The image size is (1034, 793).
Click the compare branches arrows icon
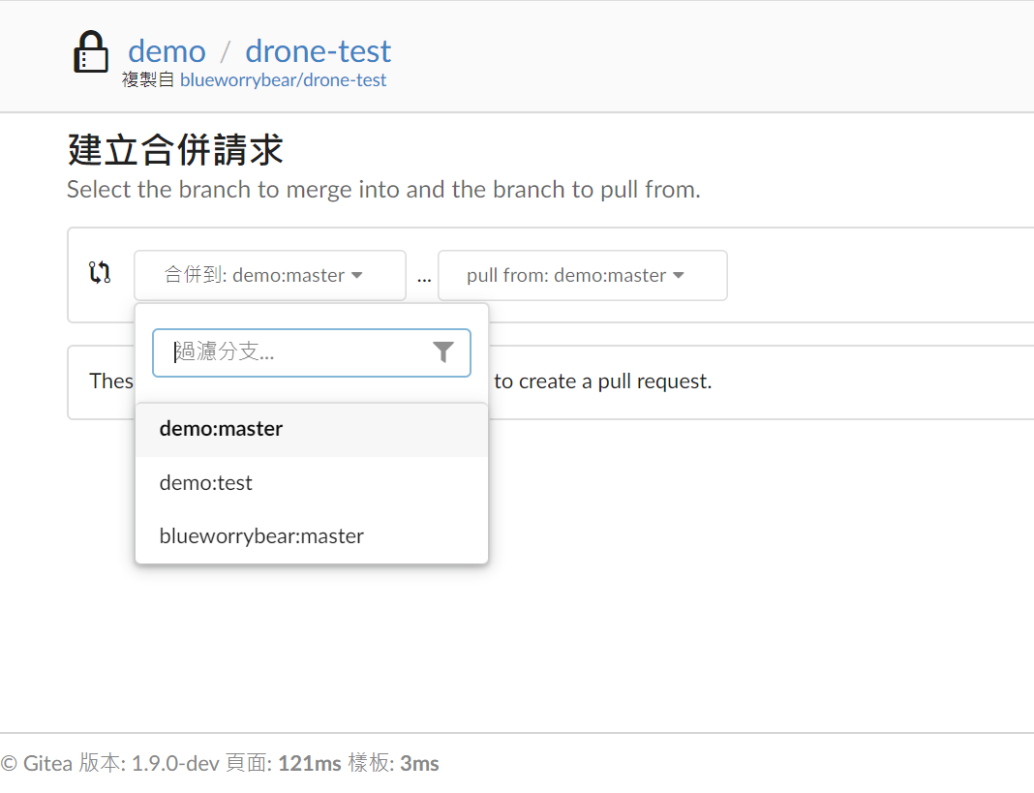click(100, 272)
